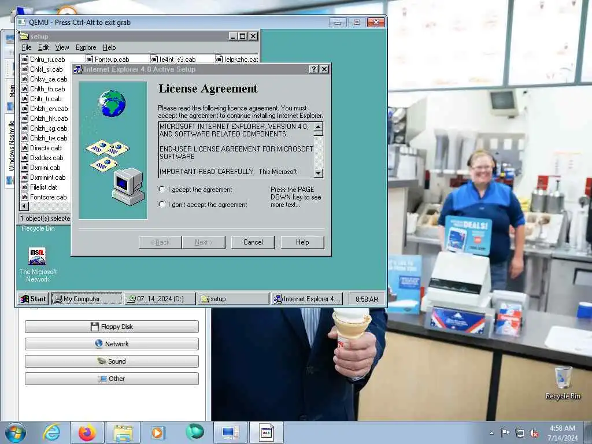Click the host clock 4:58 AM

(563, 428)
